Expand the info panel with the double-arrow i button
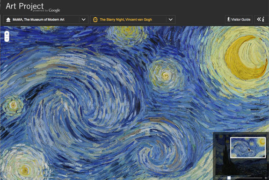The height and width of the screenshot is (180, 269). (261, 19)
